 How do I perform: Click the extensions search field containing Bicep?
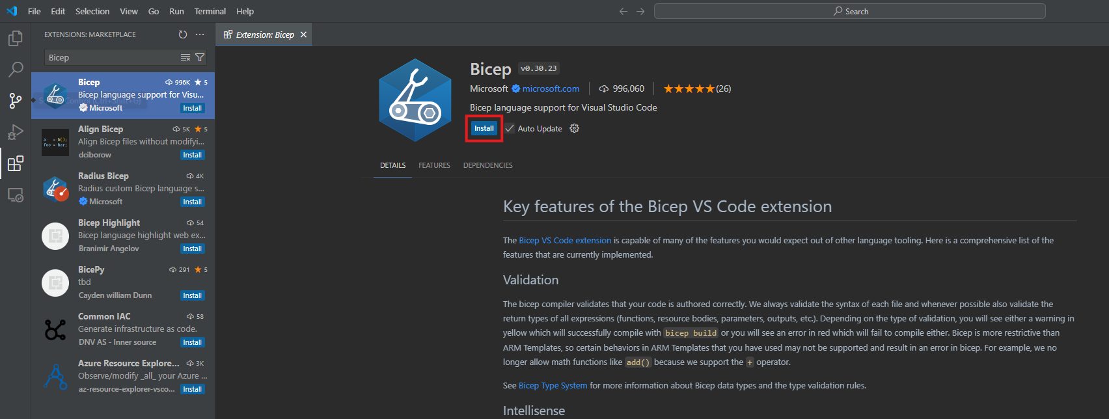tap(111, 58)
